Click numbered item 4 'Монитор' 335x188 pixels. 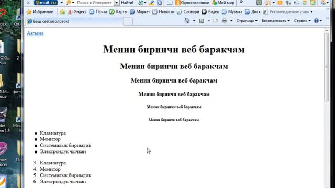point(50,169)
